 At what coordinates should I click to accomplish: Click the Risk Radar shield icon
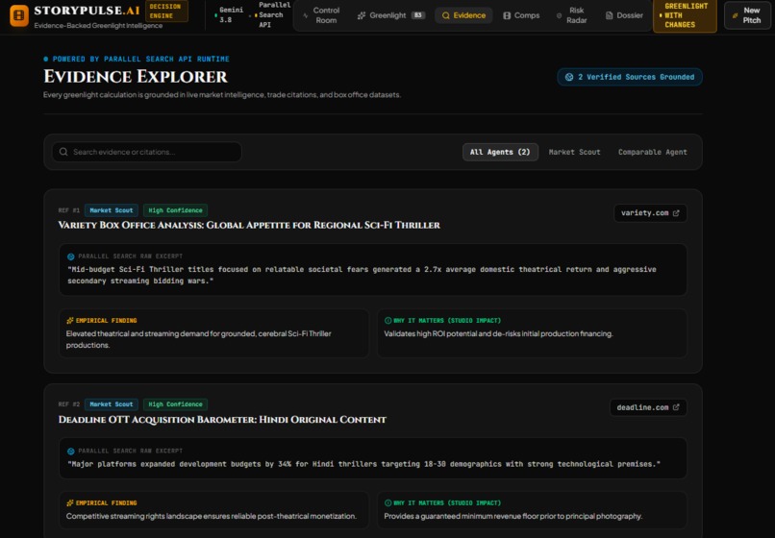click(x=559, y=15)
